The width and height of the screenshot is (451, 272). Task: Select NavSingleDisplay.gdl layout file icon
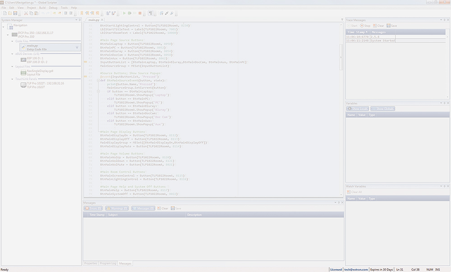(23, 73)
